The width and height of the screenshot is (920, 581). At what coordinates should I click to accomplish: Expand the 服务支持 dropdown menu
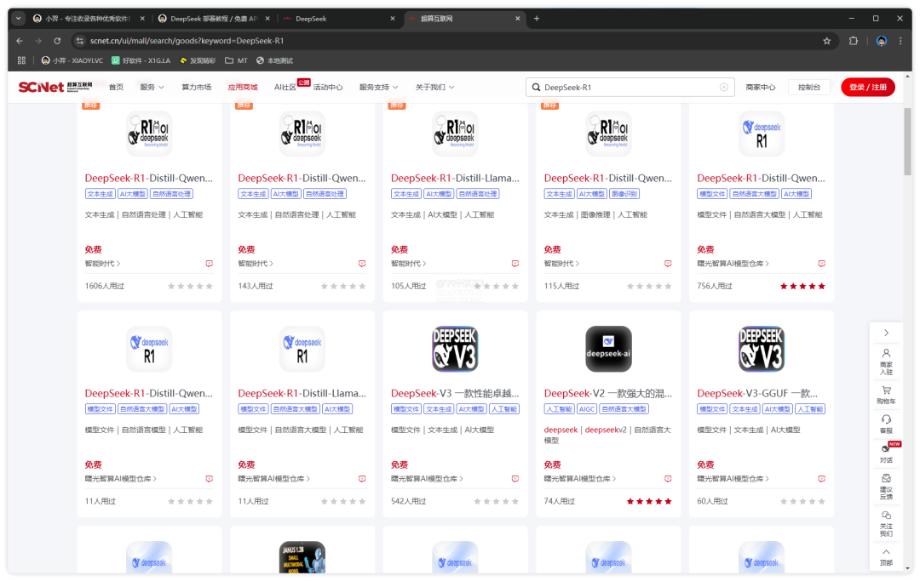tap(379, 88)
